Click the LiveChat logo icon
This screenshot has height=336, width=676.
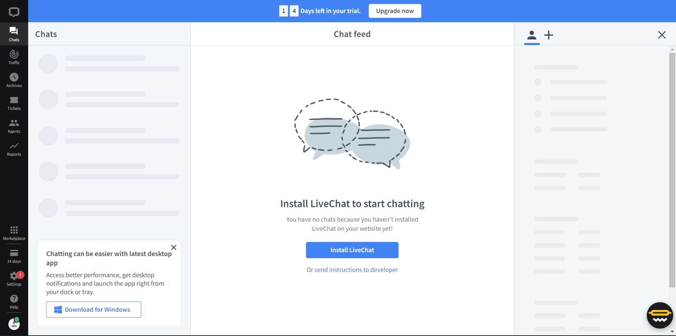14,12
